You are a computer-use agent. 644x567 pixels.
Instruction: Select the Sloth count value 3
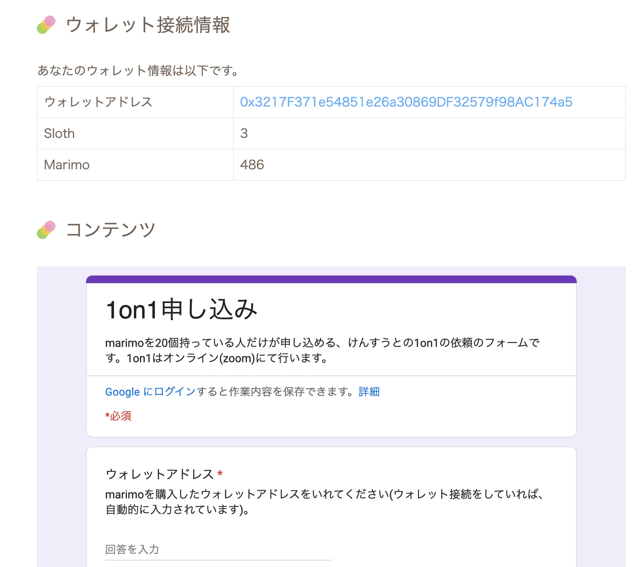point(244,133)
